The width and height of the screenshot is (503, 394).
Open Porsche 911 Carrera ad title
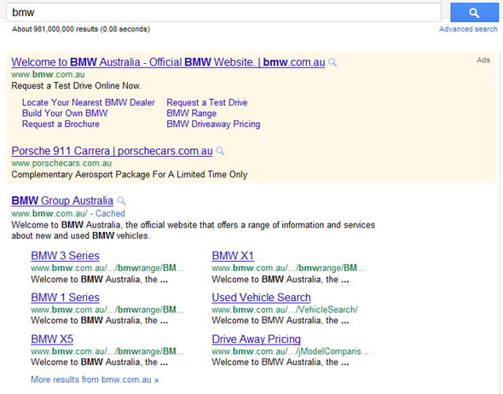point(112,151)
